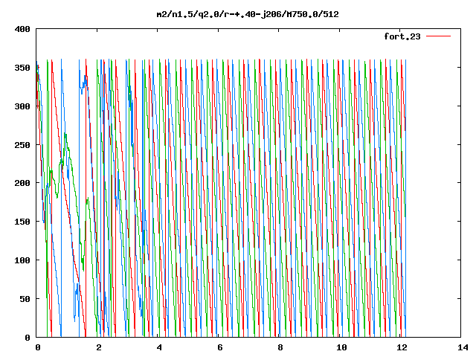Click the x-axis label 14

[x=463, y=347]
